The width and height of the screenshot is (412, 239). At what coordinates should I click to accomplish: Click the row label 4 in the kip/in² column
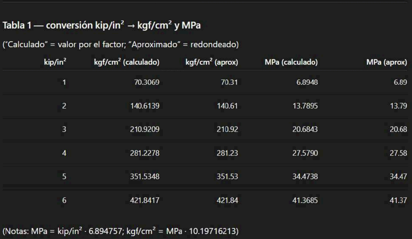click(64, 153)
